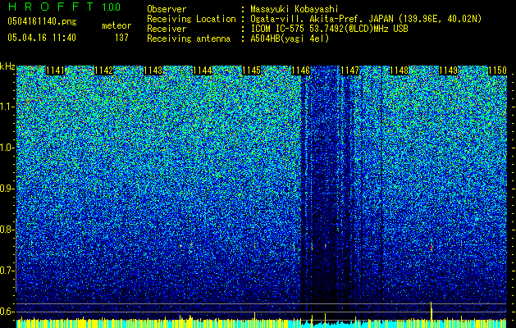Select the filename 0504161140.png
This screenshot has width=516, height=328.
[42, 21]
